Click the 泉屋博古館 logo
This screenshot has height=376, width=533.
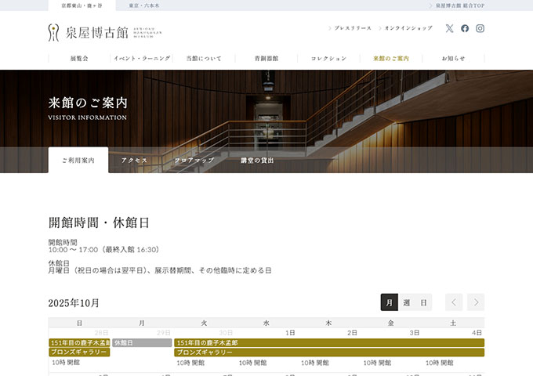(103, 32)
